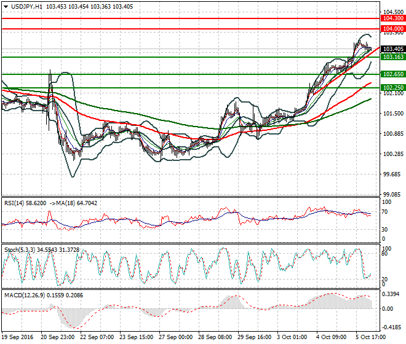Select the 19 Sep 2016 date label
The image size is (406, 344).
coord(18,337)
